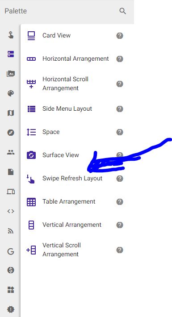Open the Maps category sidebar icon
172x317 pixels.
tap(11, 113)
